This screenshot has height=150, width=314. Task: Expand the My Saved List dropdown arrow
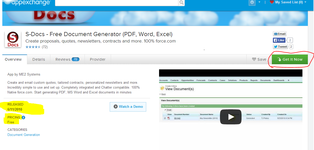point(305,2)
